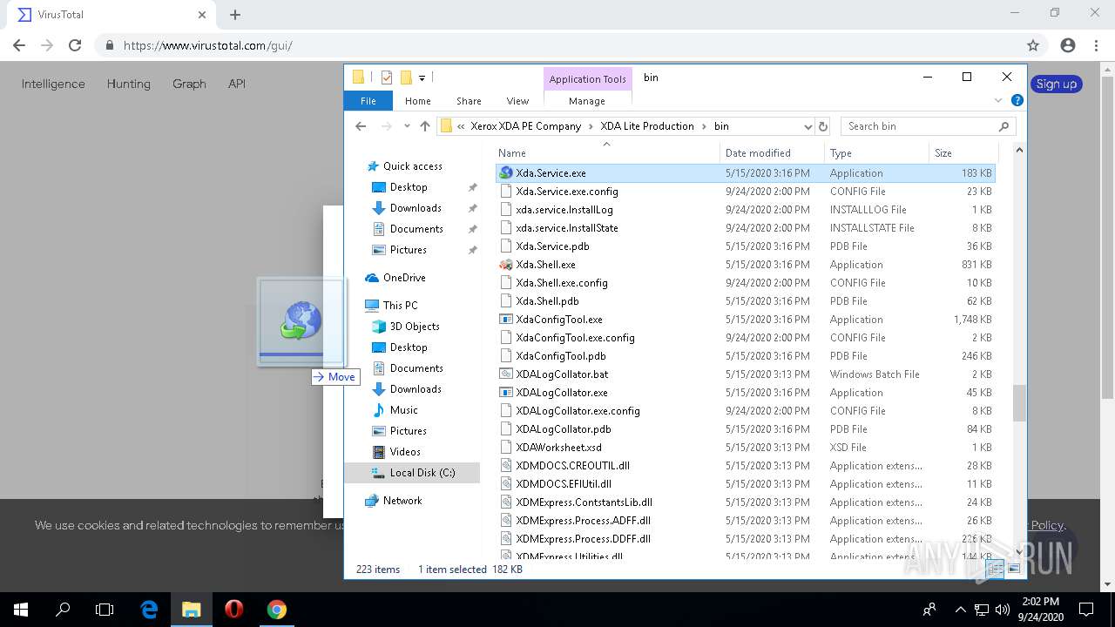The width and height of the screenshot is (1115, 627).
Task: Go back in Explorer navigation
Action: (x=361, y=126)
